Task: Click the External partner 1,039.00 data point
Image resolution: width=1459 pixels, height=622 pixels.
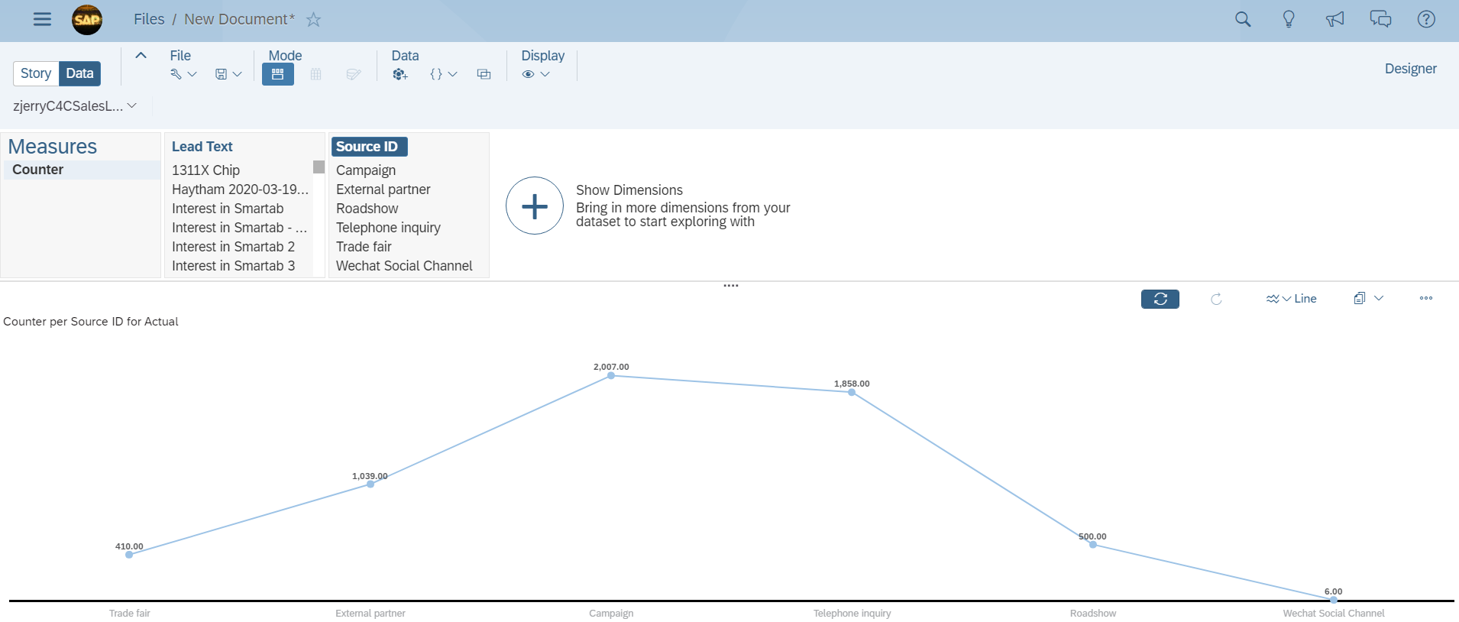Action: point(370,484)
